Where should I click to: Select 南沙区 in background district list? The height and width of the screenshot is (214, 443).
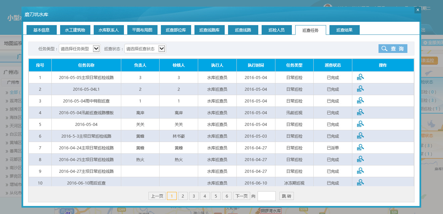15,168
